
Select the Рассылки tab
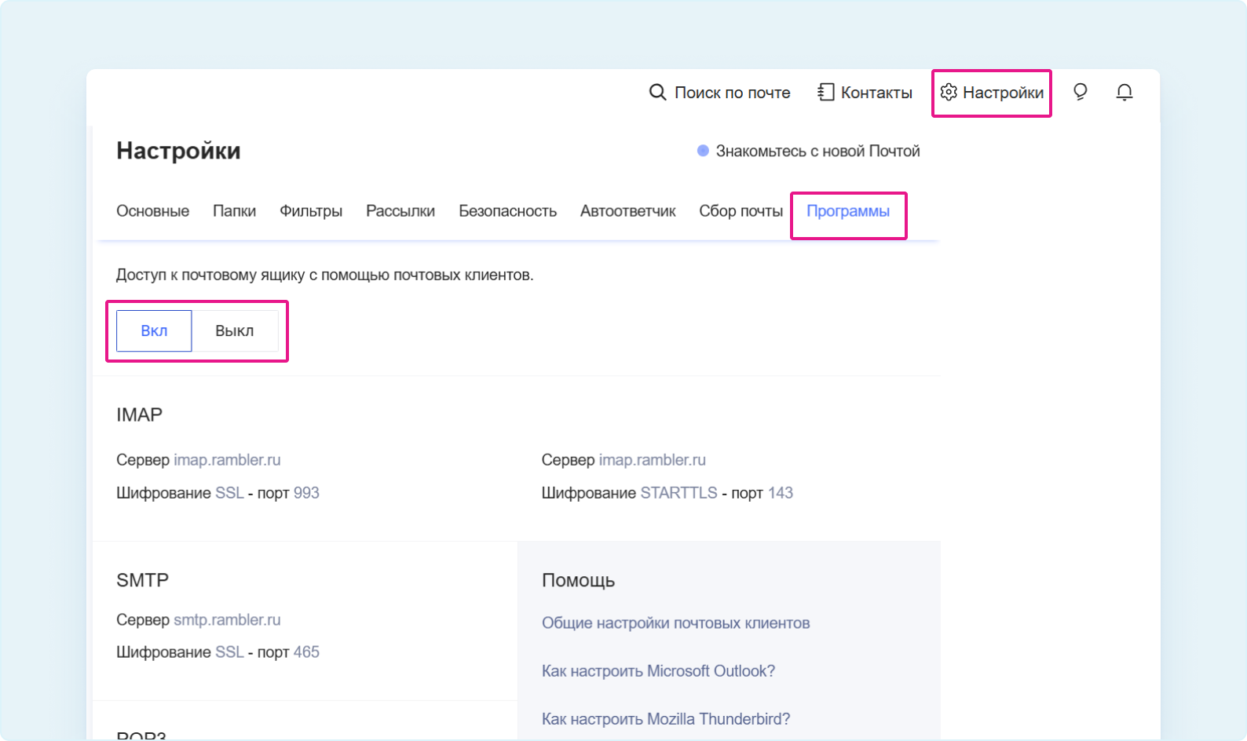(x=400, y=211)
